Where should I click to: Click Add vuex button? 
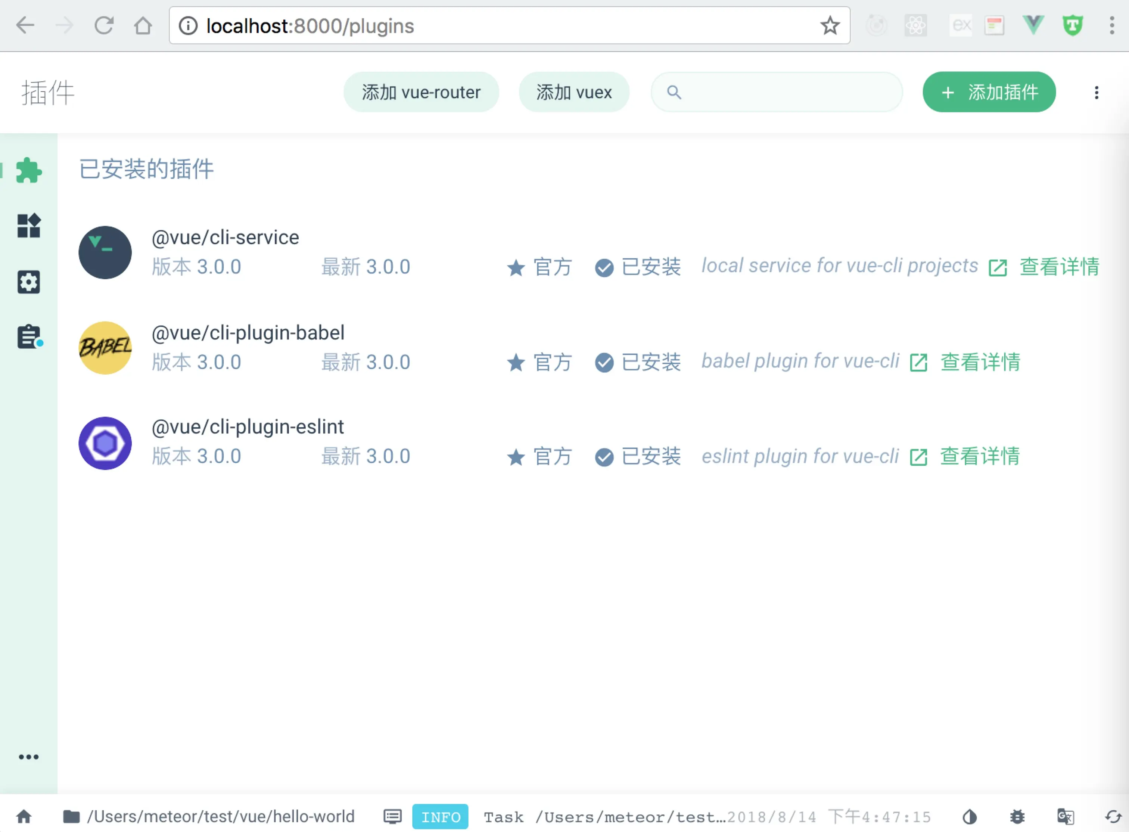point(574,92)
